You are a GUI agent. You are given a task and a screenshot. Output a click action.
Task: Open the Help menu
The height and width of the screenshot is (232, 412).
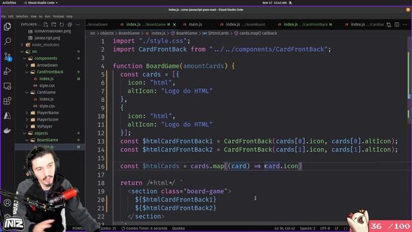click(70, 16)
